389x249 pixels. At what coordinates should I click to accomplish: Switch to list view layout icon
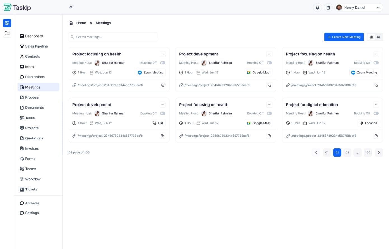point(378,37)
